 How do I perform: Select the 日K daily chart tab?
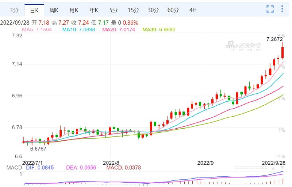34,10
